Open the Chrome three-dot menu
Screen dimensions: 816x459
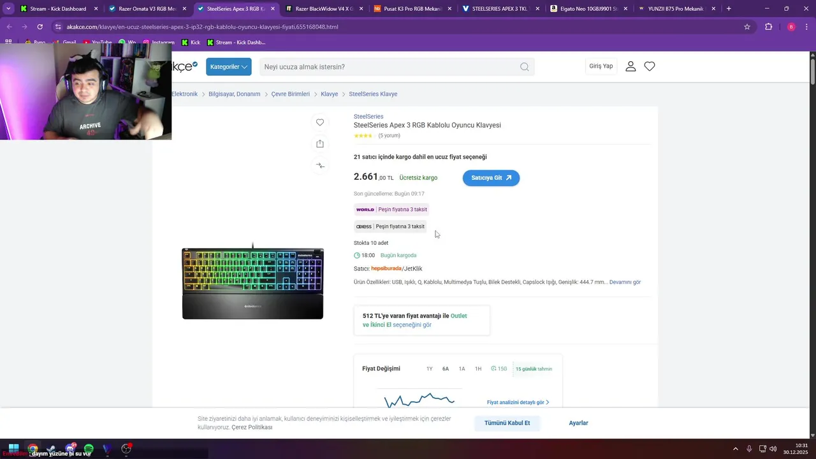[807, 27]
